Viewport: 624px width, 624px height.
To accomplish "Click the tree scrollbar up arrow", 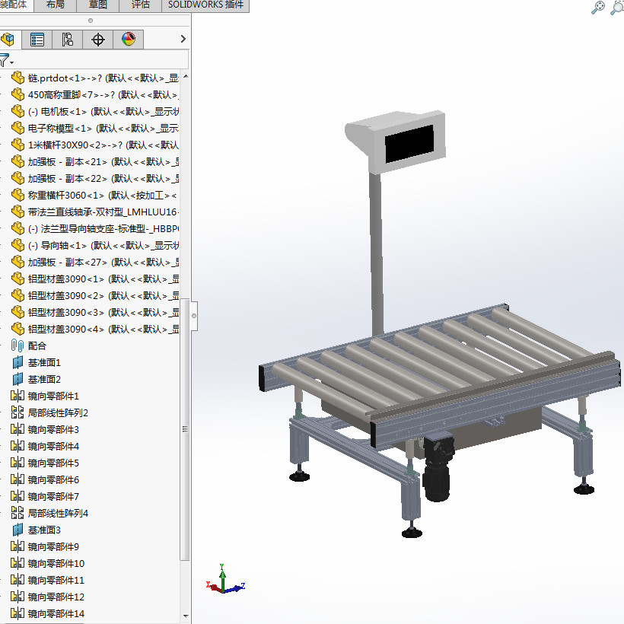I will [x=186, y=76].
